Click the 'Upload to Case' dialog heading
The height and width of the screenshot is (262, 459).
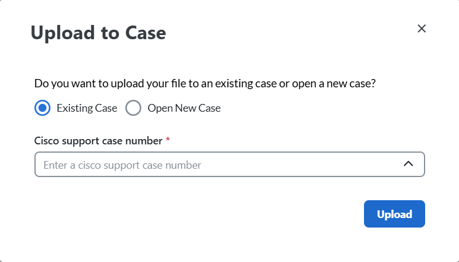[98, 33]
